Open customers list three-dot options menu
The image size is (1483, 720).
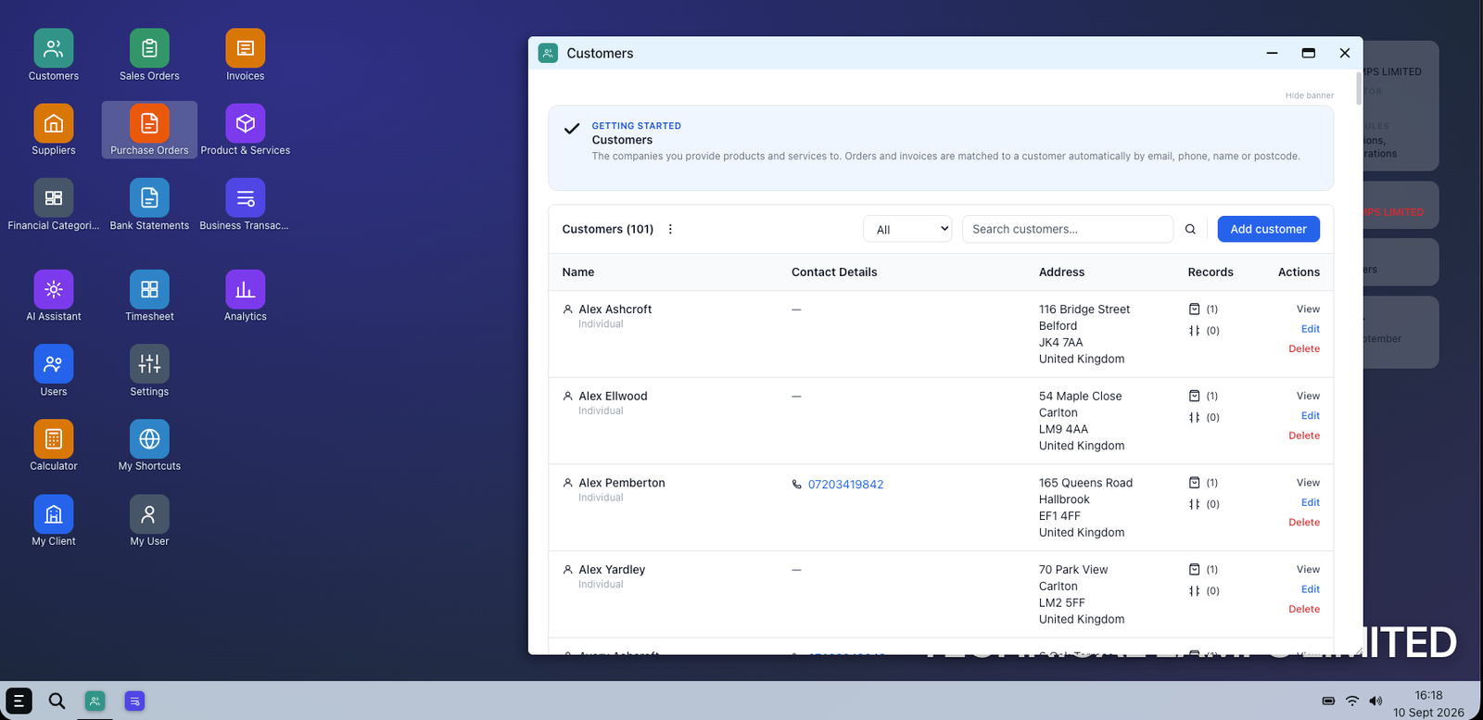(670, 229)
